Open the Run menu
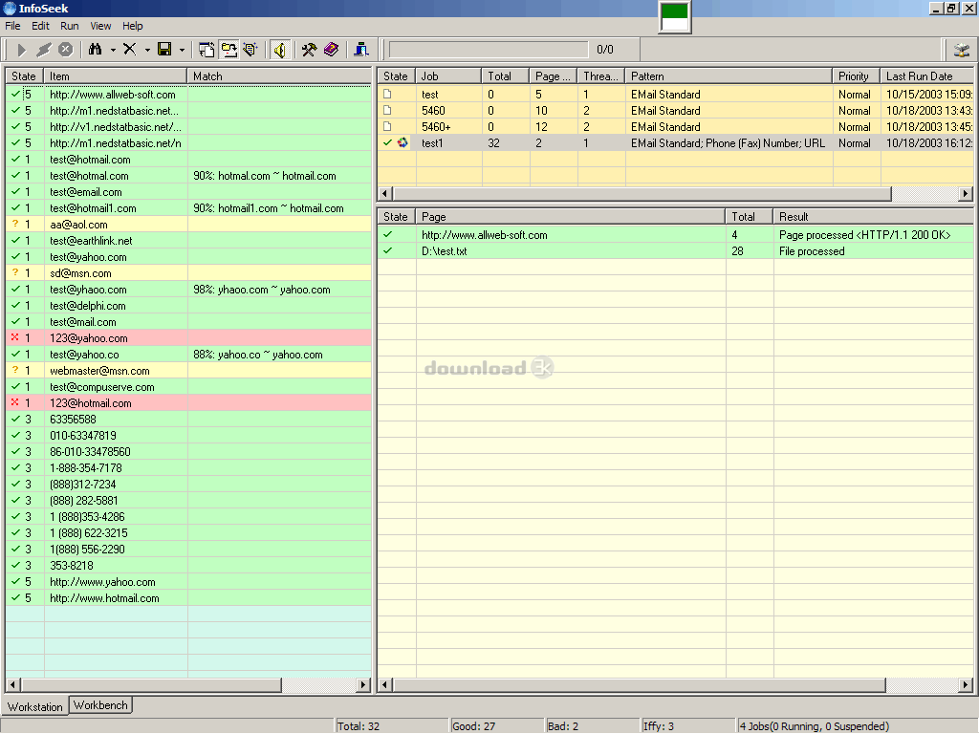This screenshot has height=734, width=979. pyautogui.click(x=69, y=26)
